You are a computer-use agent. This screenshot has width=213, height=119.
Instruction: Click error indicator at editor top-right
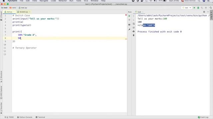(x=126, y=15)
